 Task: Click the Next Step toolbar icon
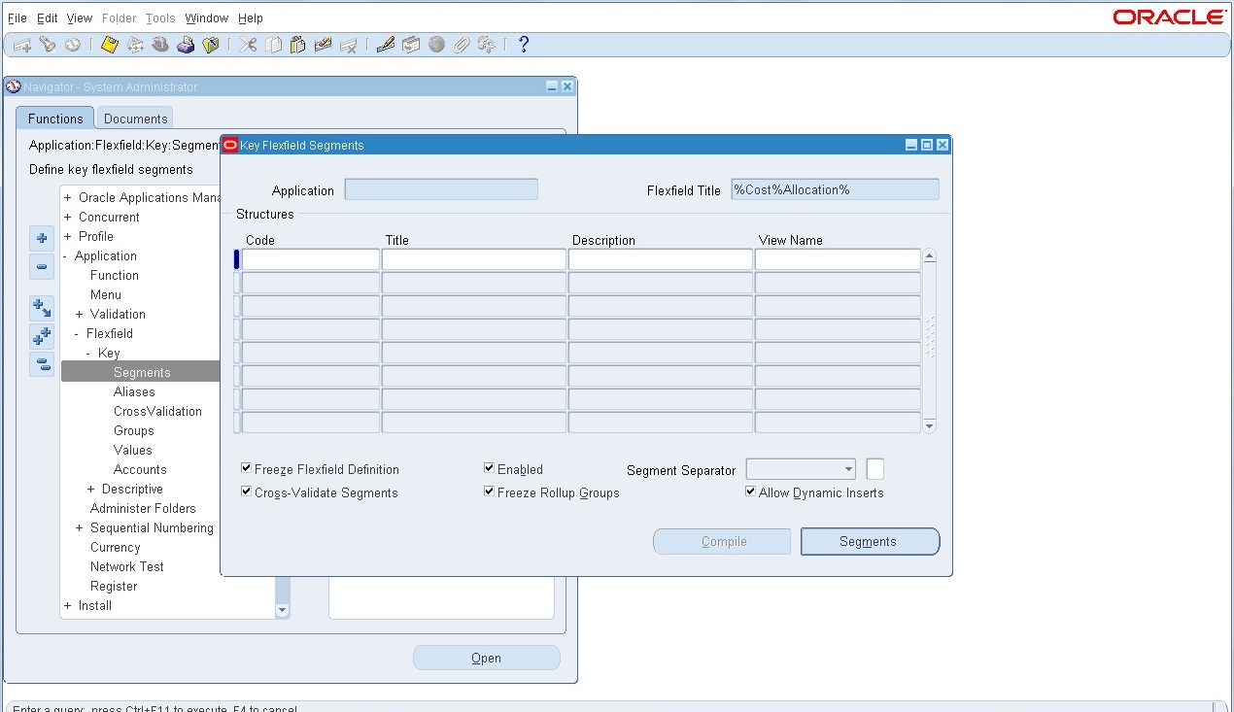tap(135, 45)
